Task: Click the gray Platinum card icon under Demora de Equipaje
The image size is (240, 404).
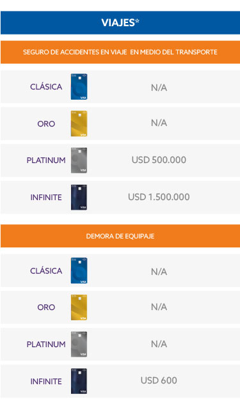Action: pyautogui.click(x=79, y=344)
